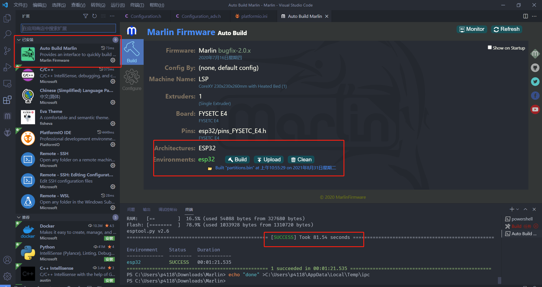Open gear settings for PlatformIO IDE extension

pyautogui.click(x=113, y=144)
